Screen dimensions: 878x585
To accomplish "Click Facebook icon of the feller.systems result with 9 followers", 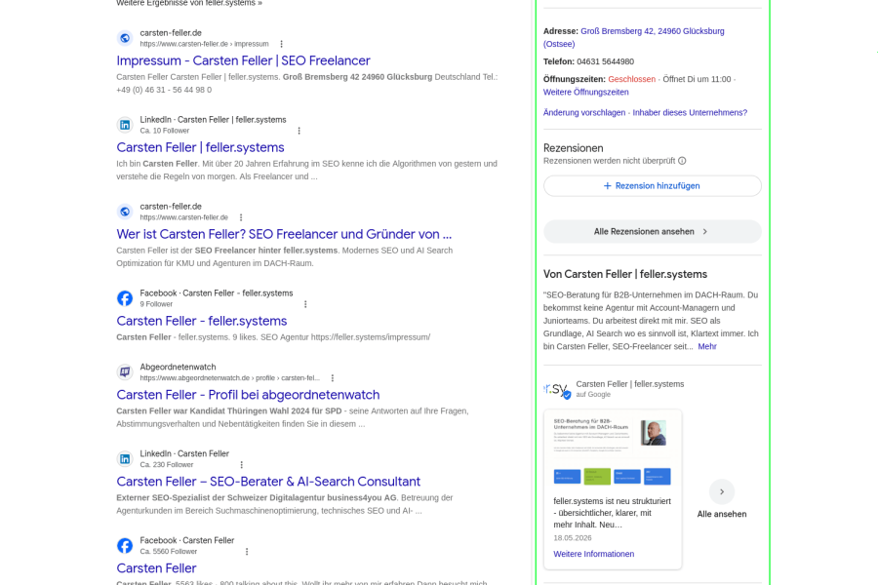I will (x=125, y=298).
